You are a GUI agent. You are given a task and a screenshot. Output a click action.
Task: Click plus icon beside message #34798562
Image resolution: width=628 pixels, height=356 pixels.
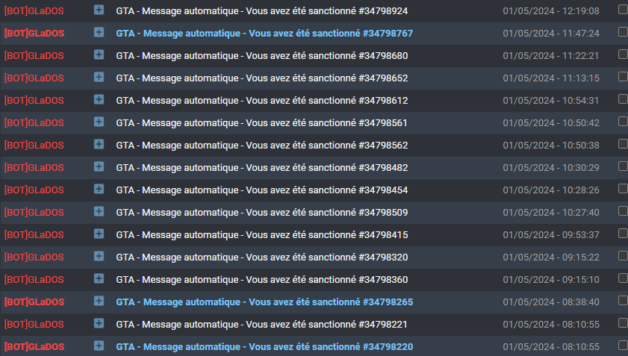point(99,145)
